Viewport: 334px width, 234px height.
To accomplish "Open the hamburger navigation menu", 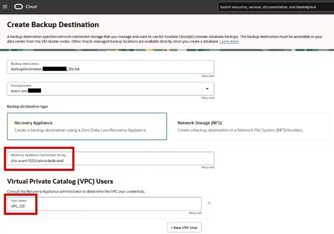I will click(x=5, y=7).
